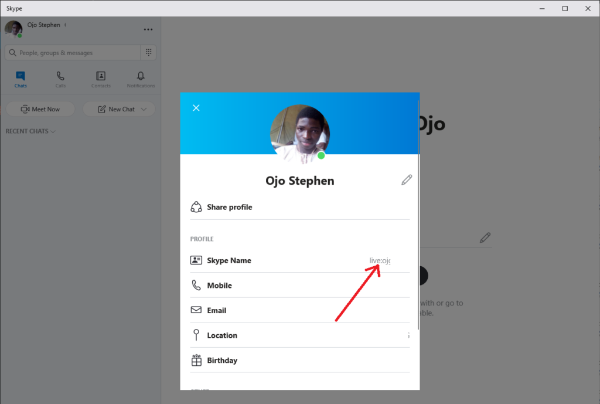
Task: Click the Share profile icon
Action: (196, 207)
